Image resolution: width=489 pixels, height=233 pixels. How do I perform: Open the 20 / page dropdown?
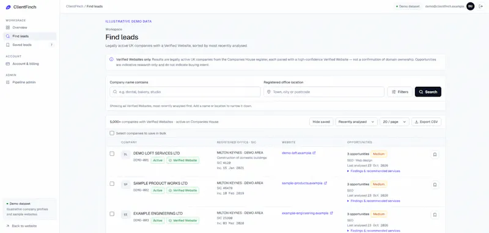pyautogui.click(x=394, y=122)
